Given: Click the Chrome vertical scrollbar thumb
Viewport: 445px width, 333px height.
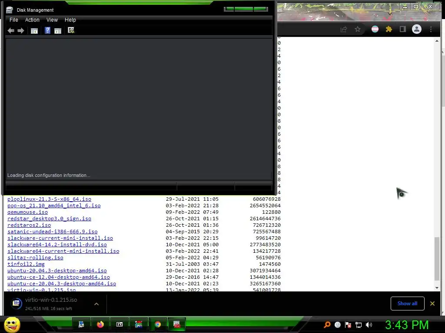Looking at the screenshot, I should pos(437,258).
